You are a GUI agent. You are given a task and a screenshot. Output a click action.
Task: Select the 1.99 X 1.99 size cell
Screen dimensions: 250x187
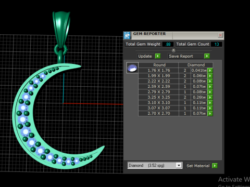158,76
